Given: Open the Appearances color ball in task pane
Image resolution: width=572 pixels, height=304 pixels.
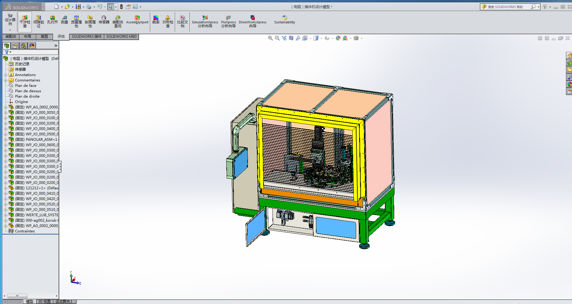Looking at the screenshot, I should click(x=569, y=84).
